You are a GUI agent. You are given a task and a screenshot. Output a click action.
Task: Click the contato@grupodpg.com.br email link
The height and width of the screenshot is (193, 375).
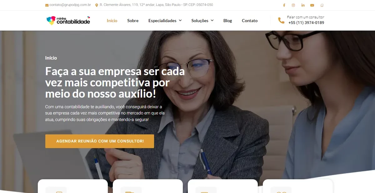click(70, 5)
